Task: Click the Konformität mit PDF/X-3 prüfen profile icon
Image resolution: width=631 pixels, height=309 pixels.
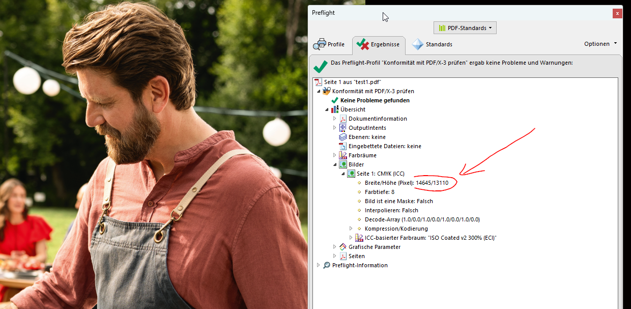Action: coord(327,91)
